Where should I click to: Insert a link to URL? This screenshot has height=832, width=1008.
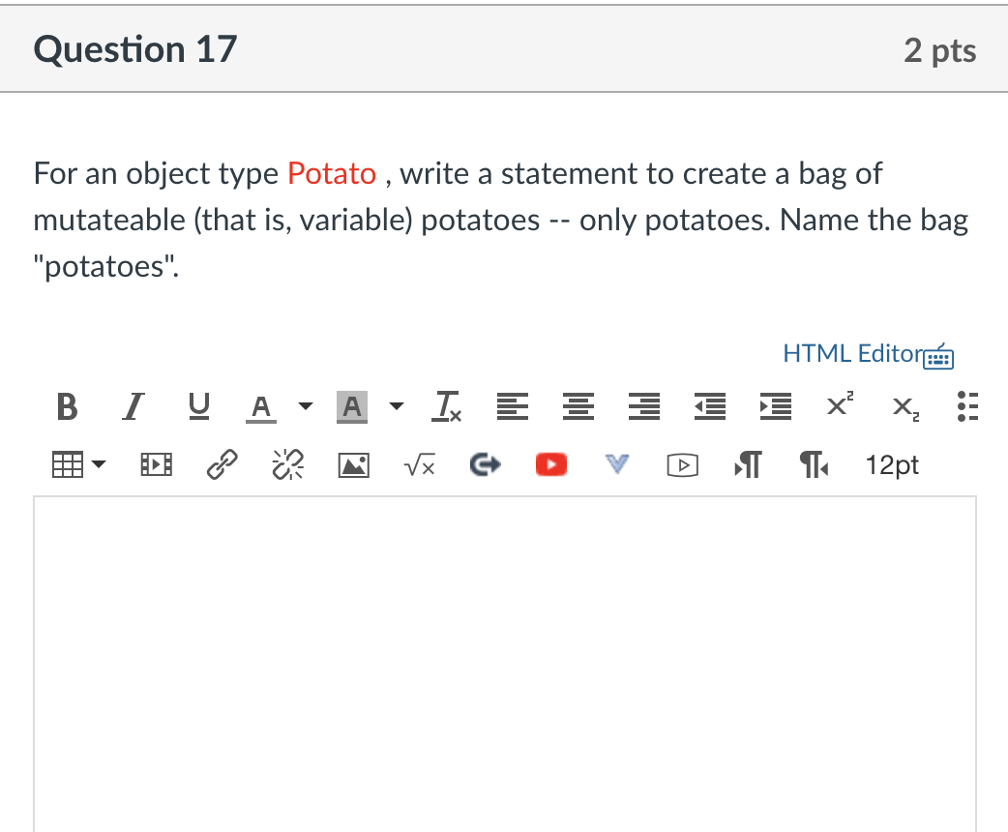pos(222,464)
